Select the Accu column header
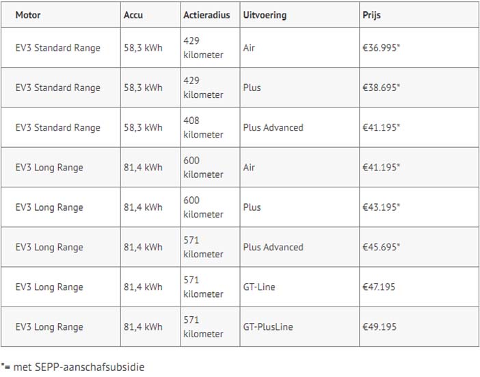This screenshot has width=480, height=377. (150, 14)
